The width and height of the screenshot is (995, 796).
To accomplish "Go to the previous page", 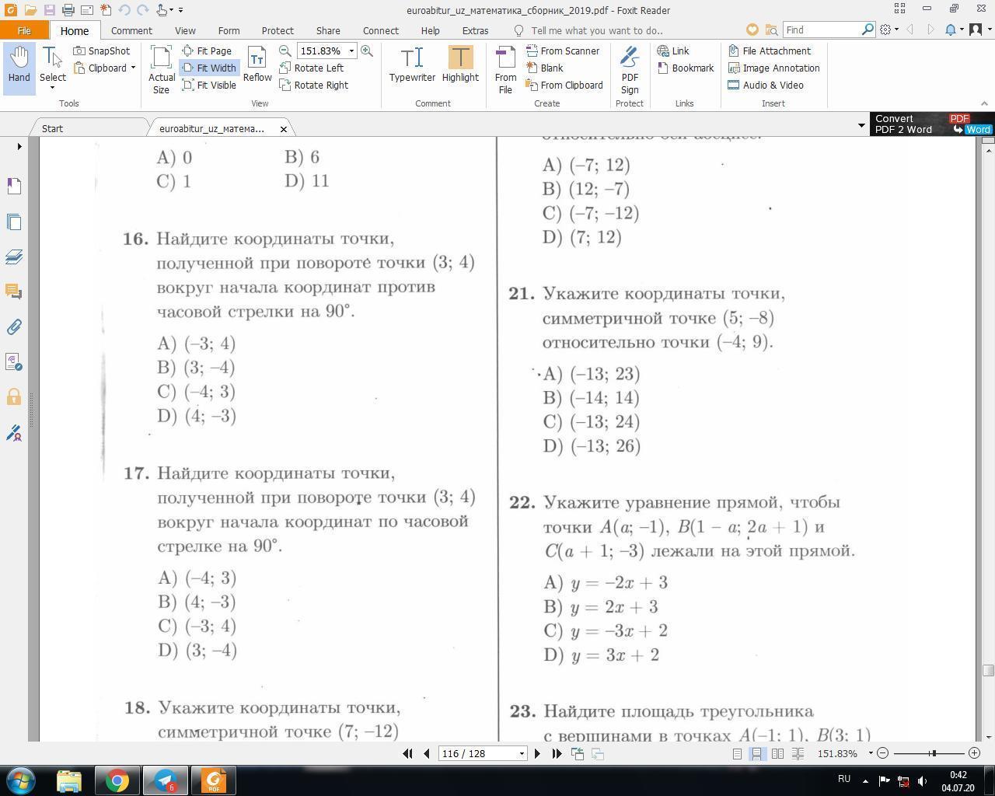I will tap(427, 753).
